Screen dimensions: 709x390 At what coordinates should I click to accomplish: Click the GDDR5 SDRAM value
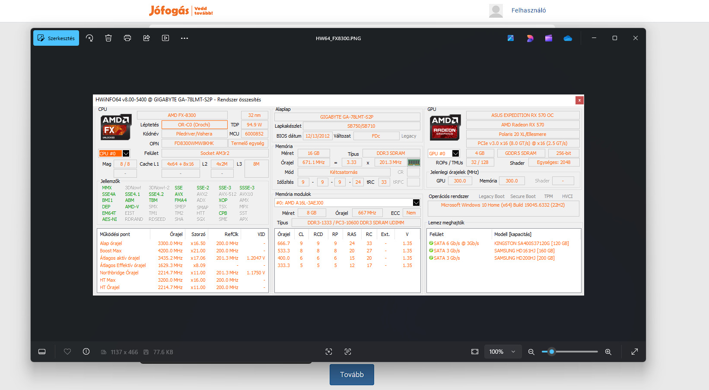pos(521,153)
